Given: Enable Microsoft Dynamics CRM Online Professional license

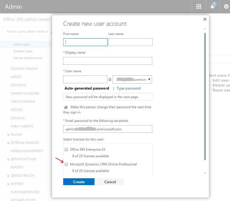Looking at the screenshot, I should (x=66, y=164).
